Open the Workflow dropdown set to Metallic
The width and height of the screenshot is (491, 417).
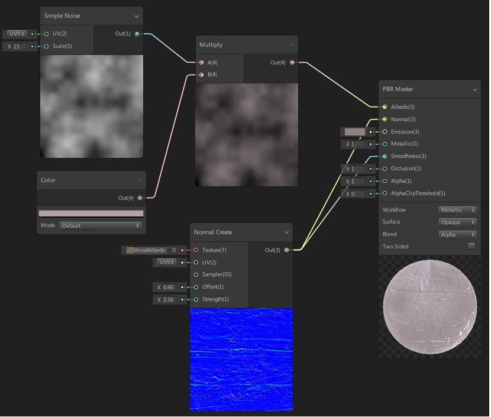(x=457, y=209)
